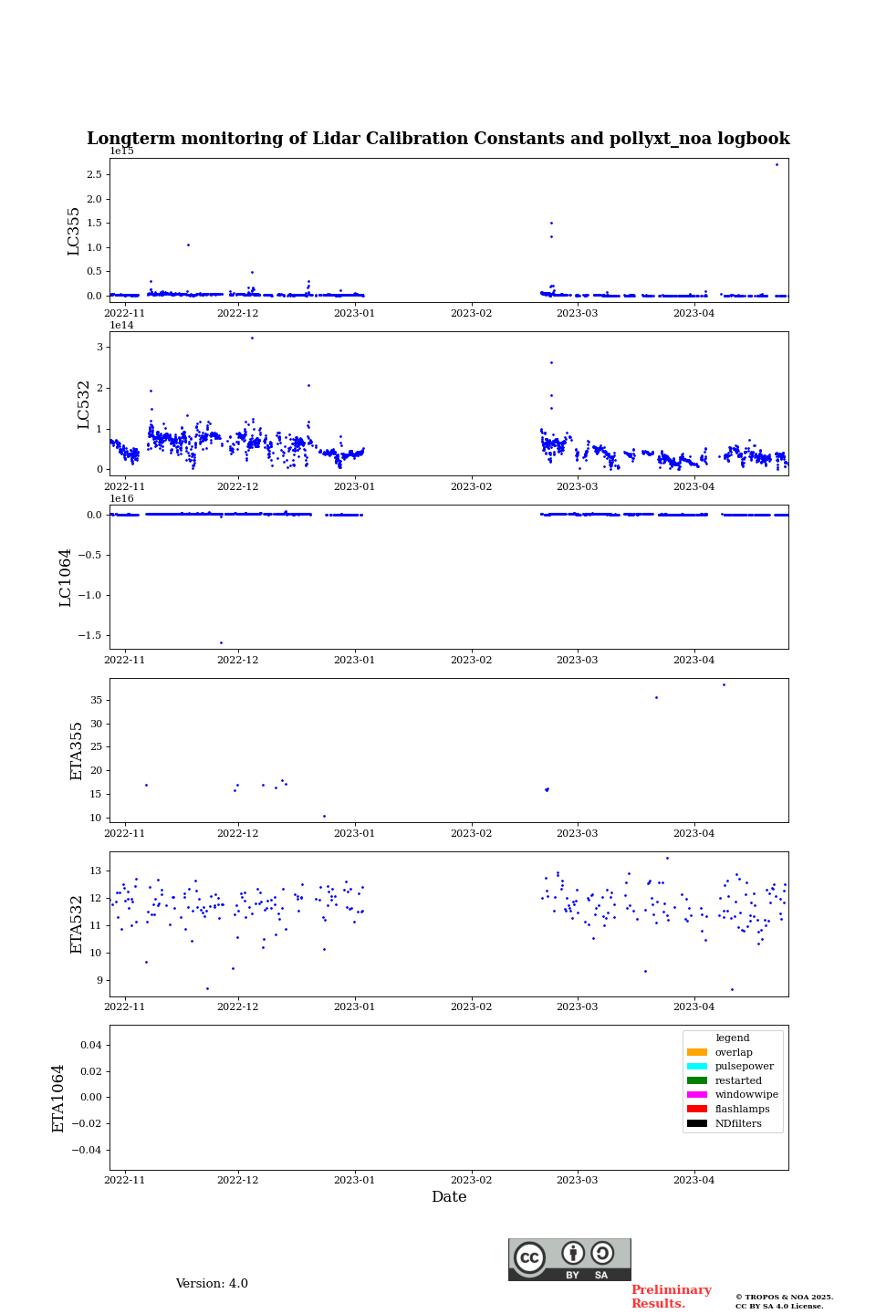The height and width of the screenshot is (1314, 876).
Task: Click the overlap legend label
Action: click(x=734, y=1052)
